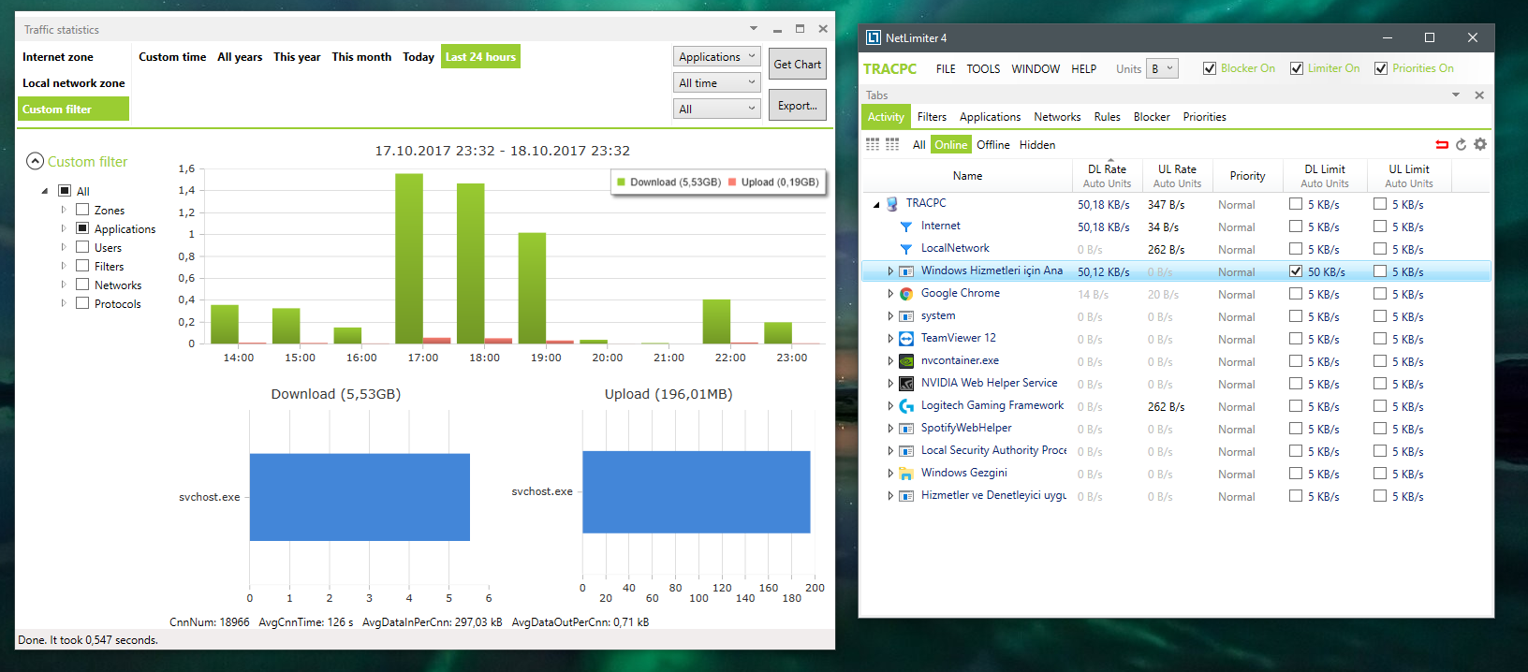The image size is (1528, 672).
Task: Select the Today time range
Action: click(x=419, y=57)
